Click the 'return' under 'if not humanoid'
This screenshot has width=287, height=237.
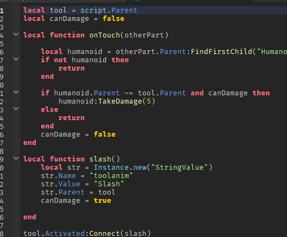pos(72,68)
